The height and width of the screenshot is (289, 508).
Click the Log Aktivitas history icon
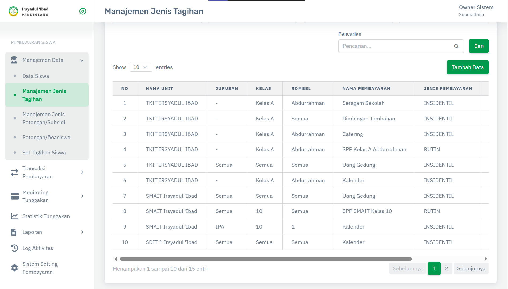(x=14, y=248)
